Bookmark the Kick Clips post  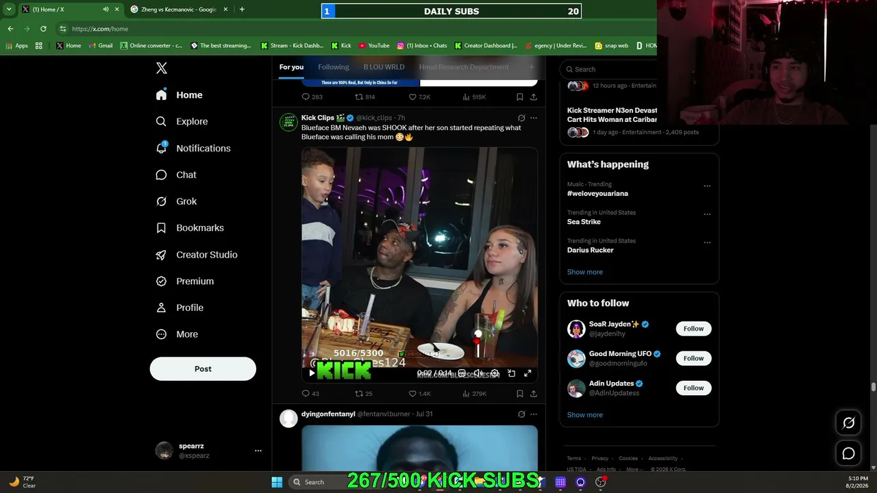pos(520,394)
